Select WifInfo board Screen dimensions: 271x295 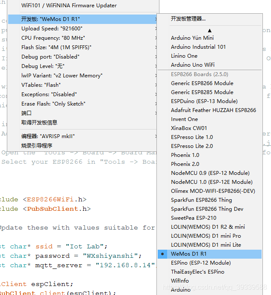pos(209,281)
